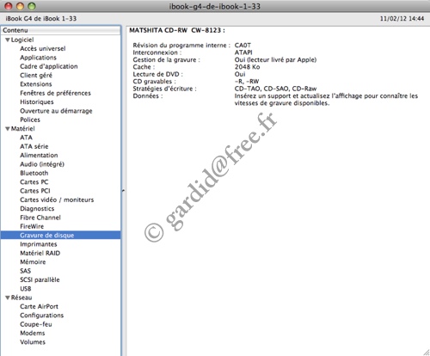Collapse the Réseau section triangle

(8, 298)
